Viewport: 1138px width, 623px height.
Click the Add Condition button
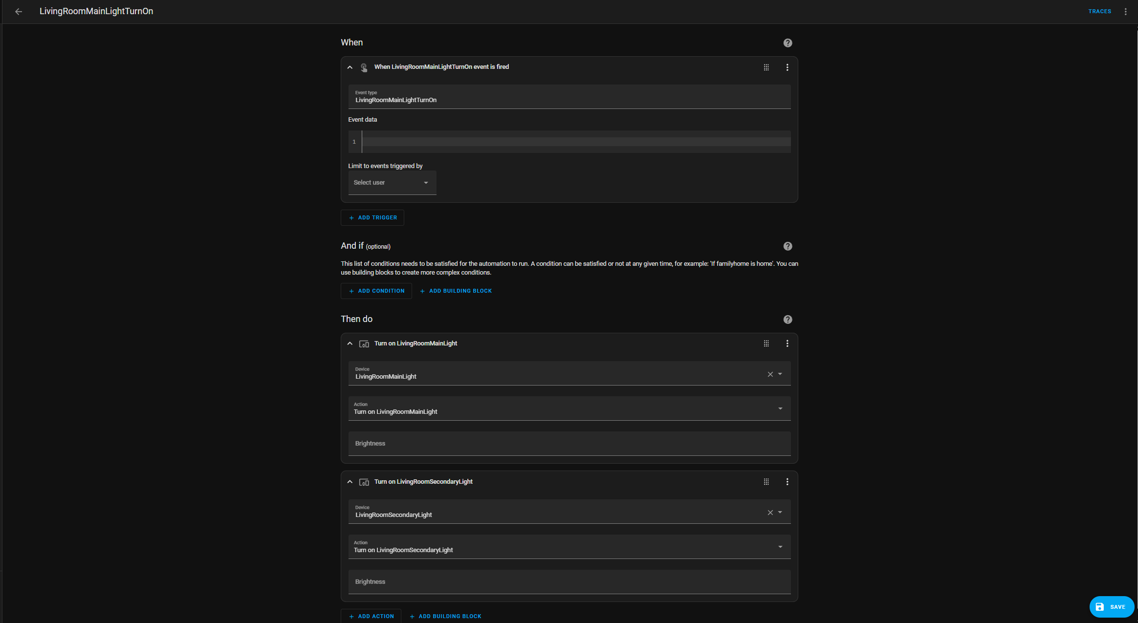click(376, 291)
